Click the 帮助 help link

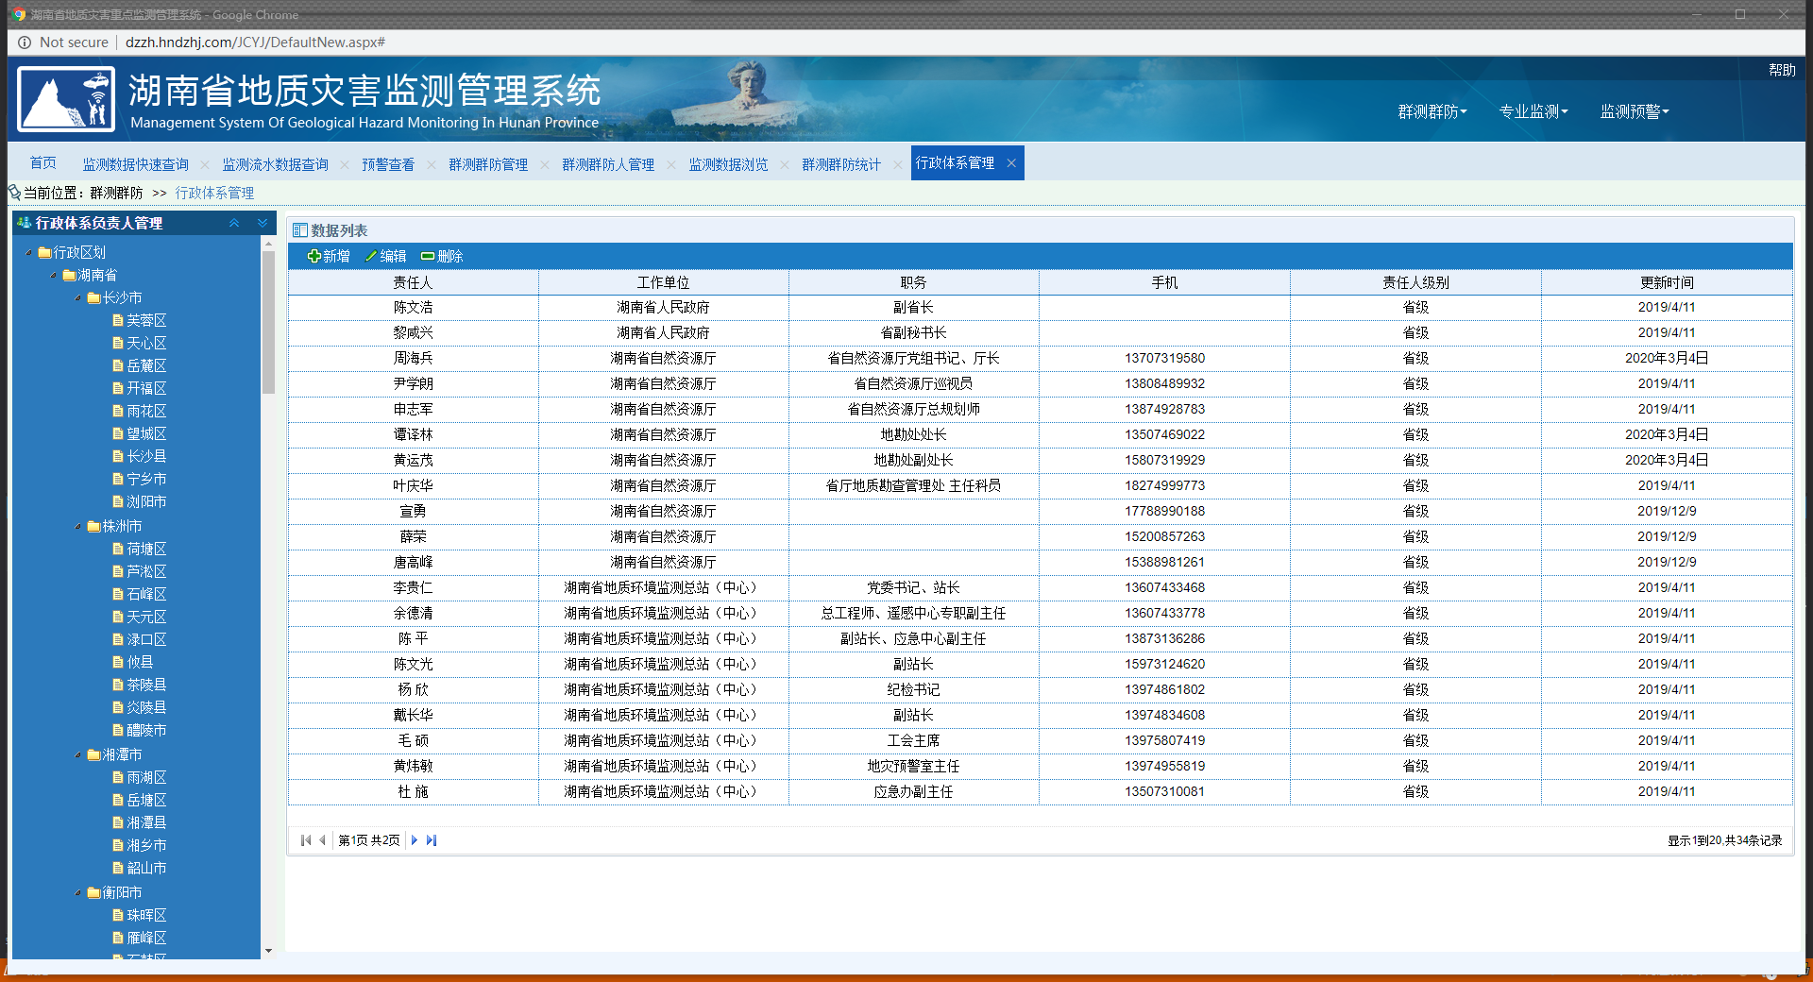pos(1782,70)
